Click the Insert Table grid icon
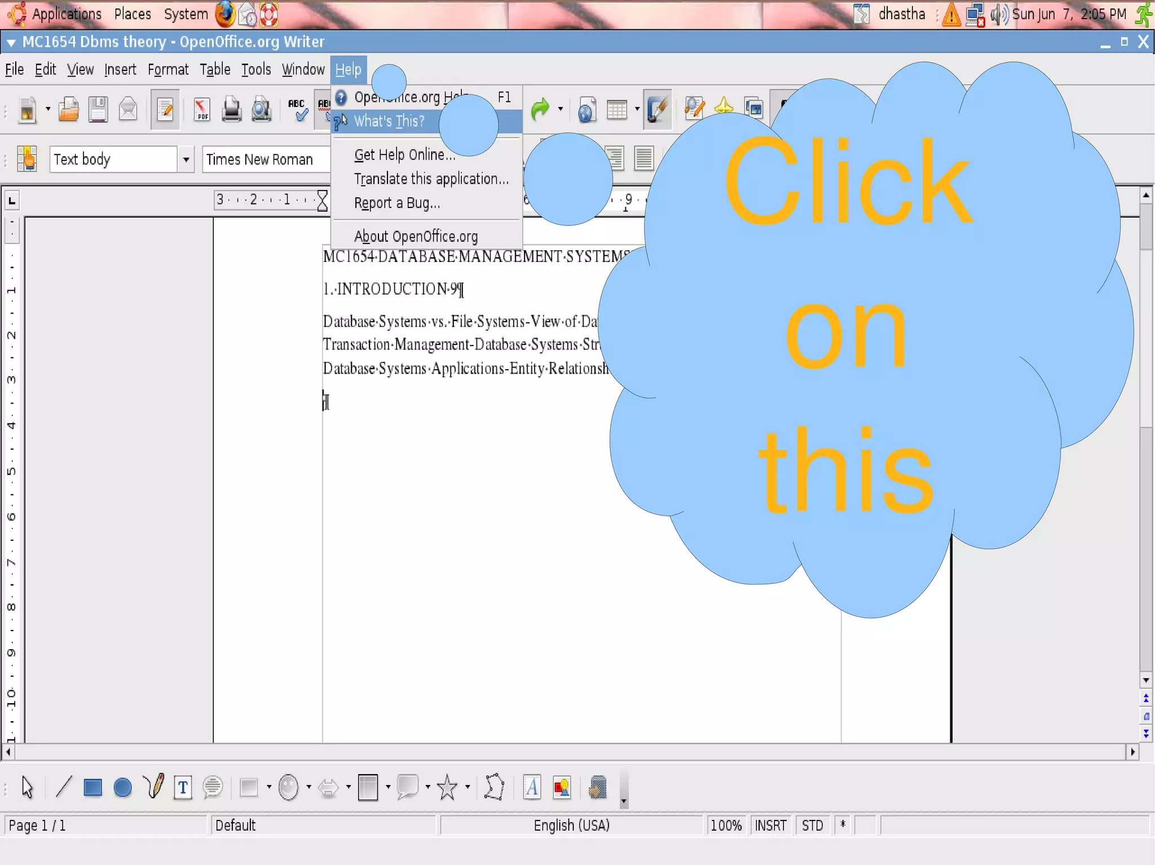 pyautogui.click(x=617, y=109)
